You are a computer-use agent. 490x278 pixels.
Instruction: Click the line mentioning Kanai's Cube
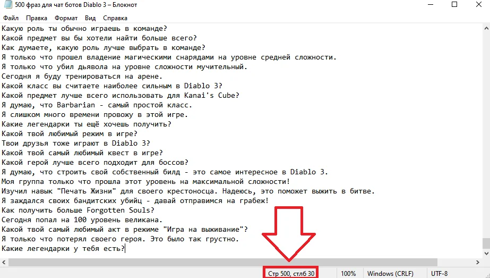121,96
